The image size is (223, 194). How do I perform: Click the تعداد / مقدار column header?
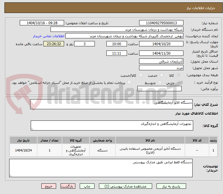[x=50, y=140]
